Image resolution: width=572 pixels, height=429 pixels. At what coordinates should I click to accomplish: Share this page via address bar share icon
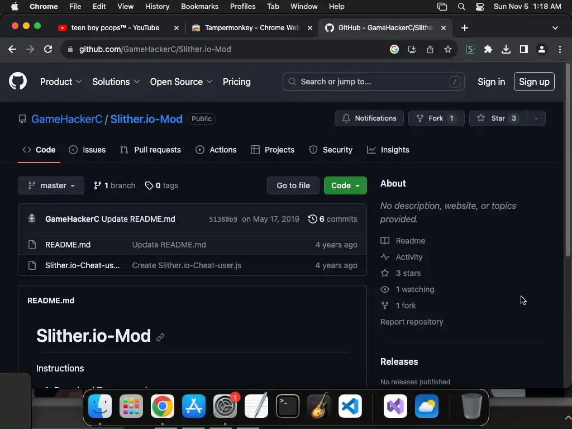430,49
